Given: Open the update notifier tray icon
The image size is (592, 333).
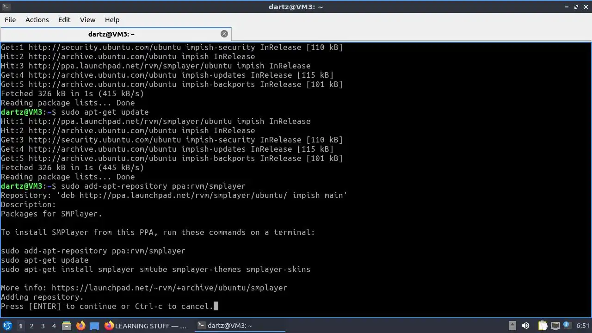Looking at the screenshot, I should 567,326.
